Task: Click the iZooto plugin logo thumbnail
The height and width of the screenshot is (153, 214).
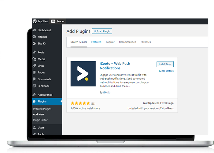Action: point(83,74)
